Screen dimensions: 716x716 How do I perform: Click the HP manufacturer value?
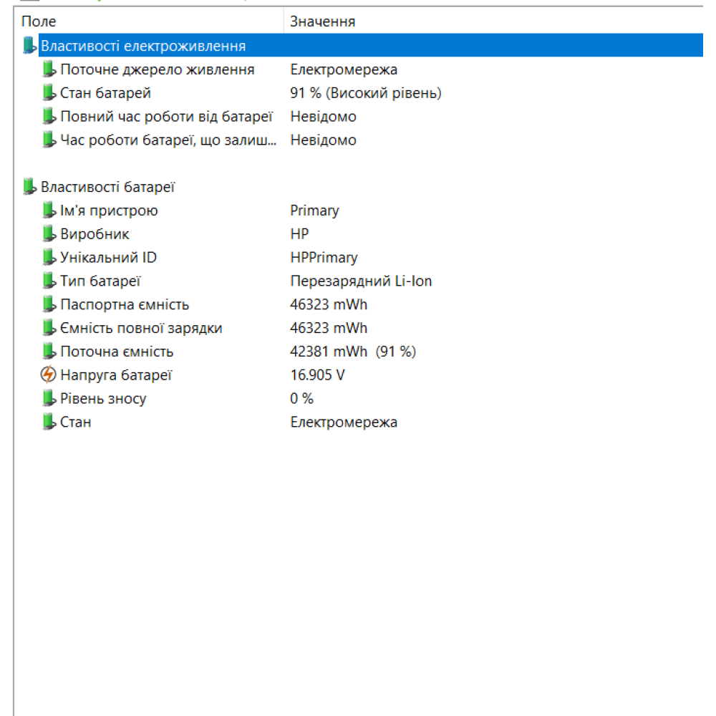(299, 234)
